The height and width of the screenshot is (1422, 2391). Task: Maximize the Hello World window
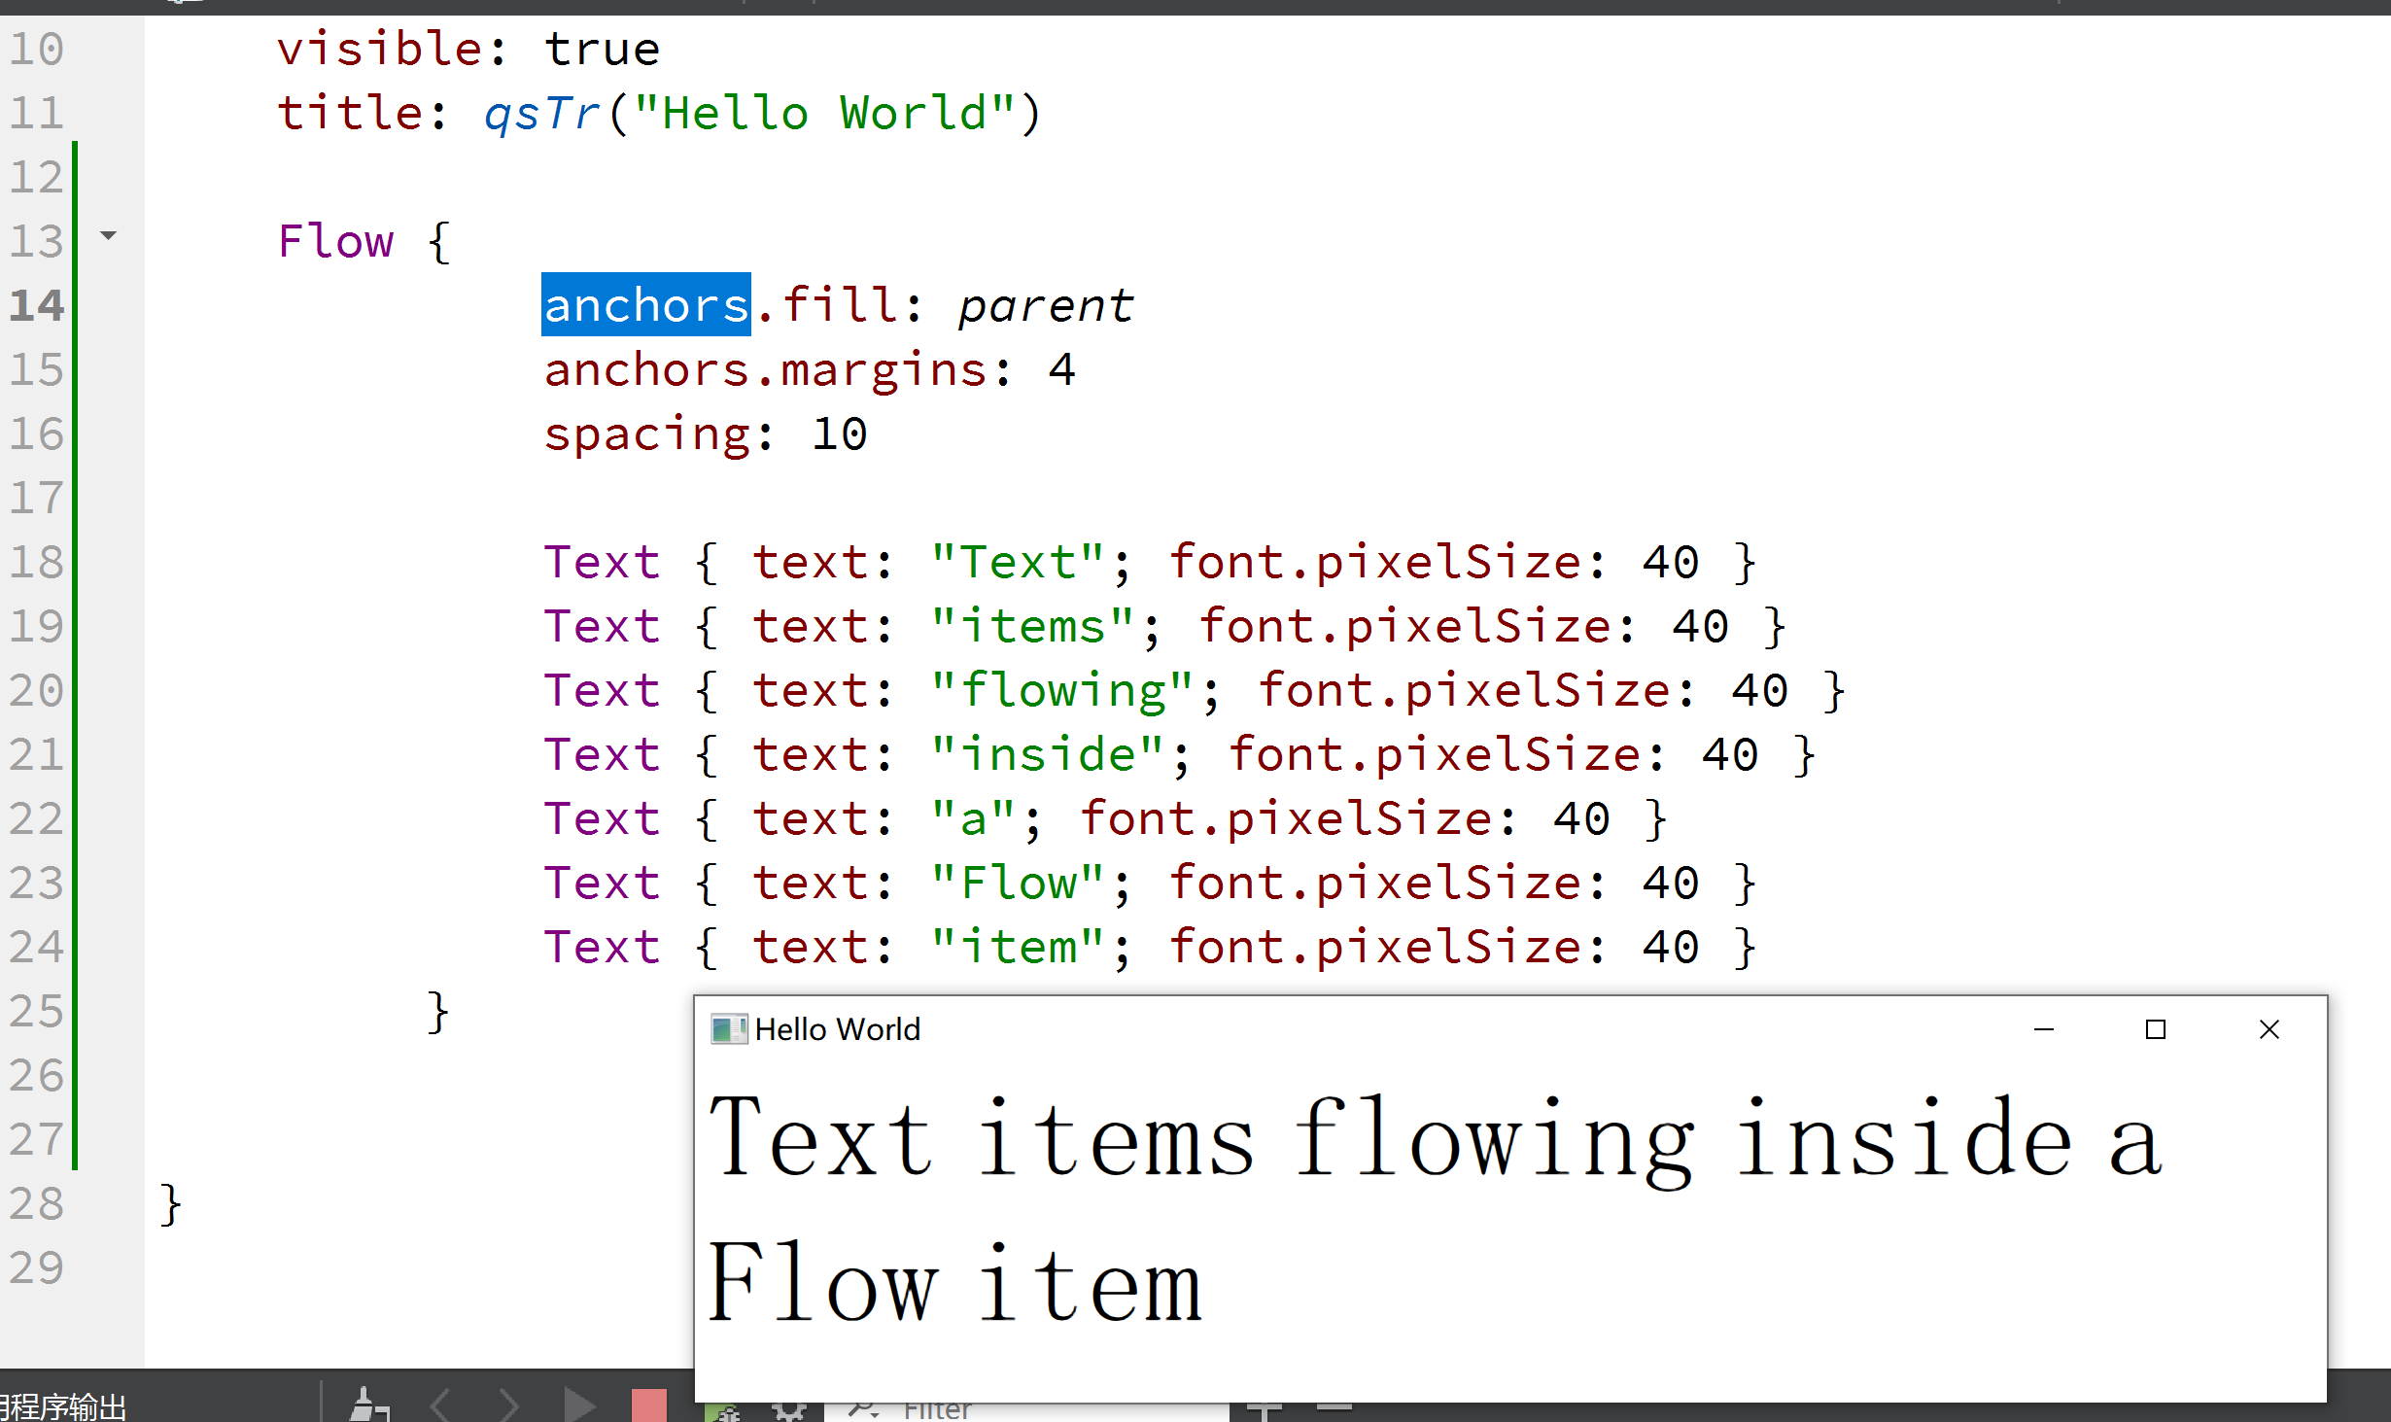(x=2156, y=1029)
